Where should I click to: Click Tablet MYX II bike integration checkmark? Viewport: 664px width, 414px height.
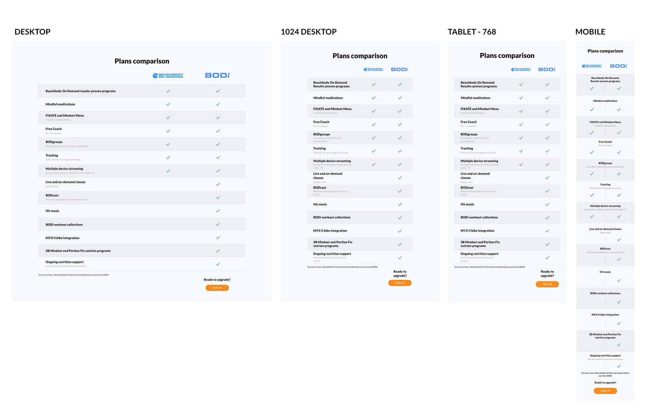[x=547, y=231]
